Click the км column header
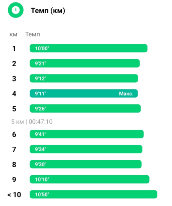The height and width of the screenshot is (206, 172). coord(13,35)
